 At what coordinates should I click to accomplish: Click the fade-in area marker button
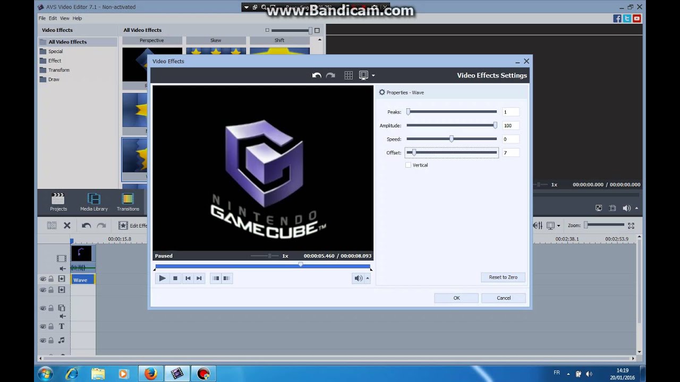216,278
